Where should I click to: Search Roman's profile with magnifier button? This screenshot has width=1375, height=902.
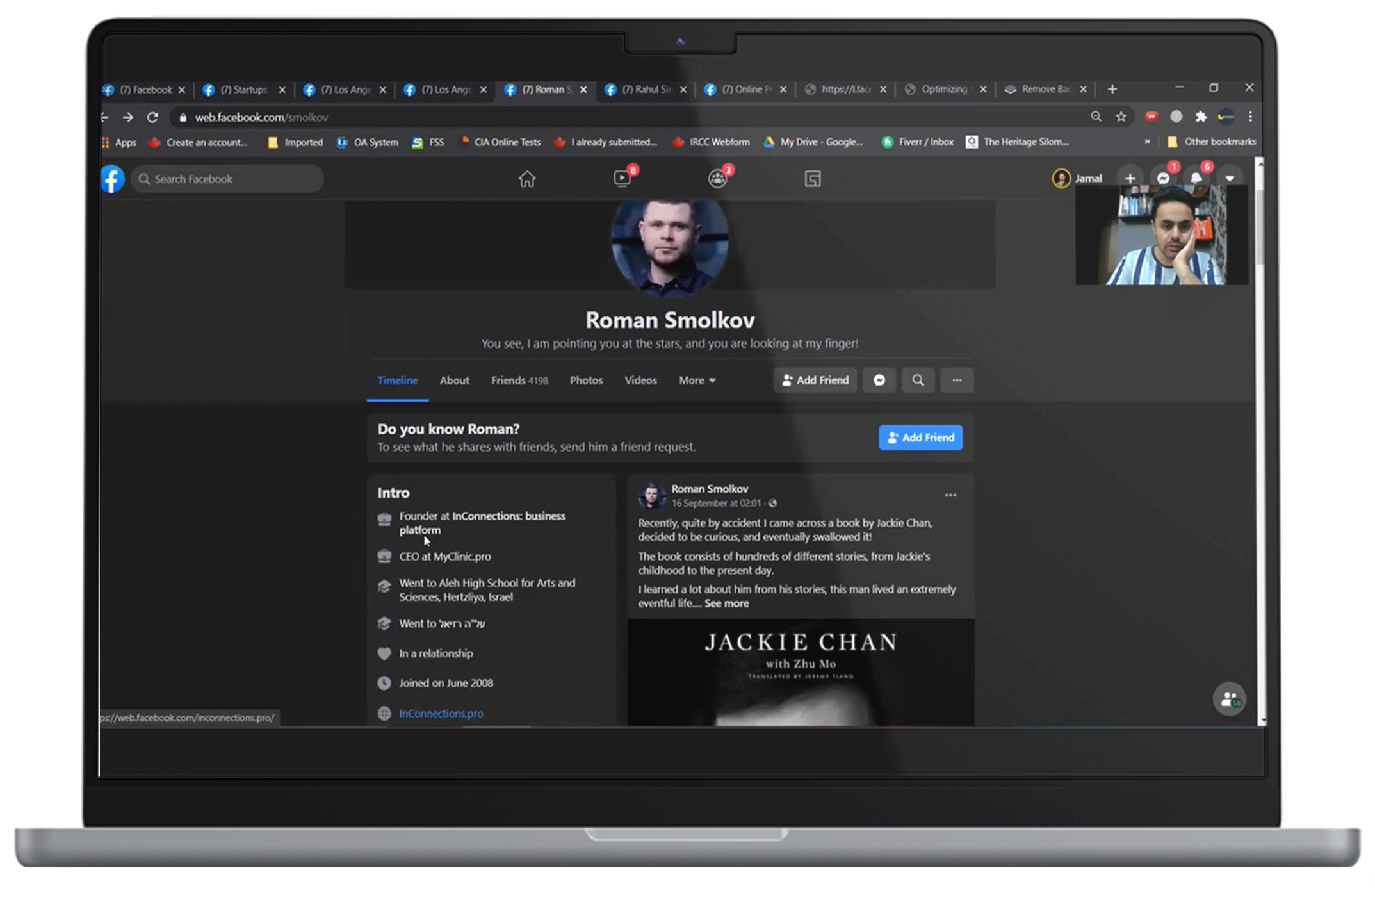(x=918, y=380)
